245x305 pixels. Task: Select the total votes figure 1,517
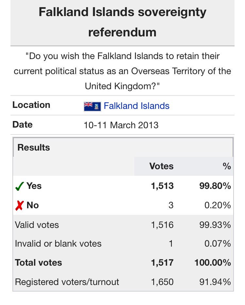click(x=162, y=263)
